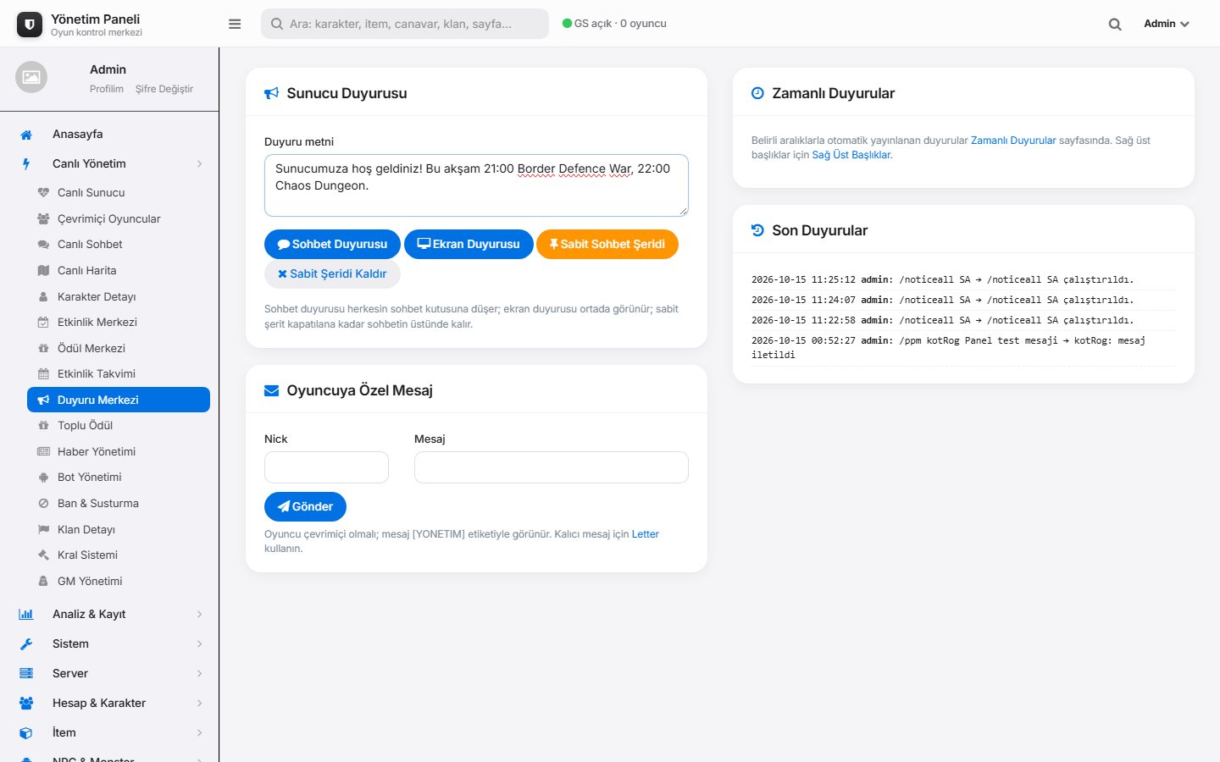Screen dimensions: 1220x762
Task: Click the magnifier icon in the top right
Action: pos(1115,24)
